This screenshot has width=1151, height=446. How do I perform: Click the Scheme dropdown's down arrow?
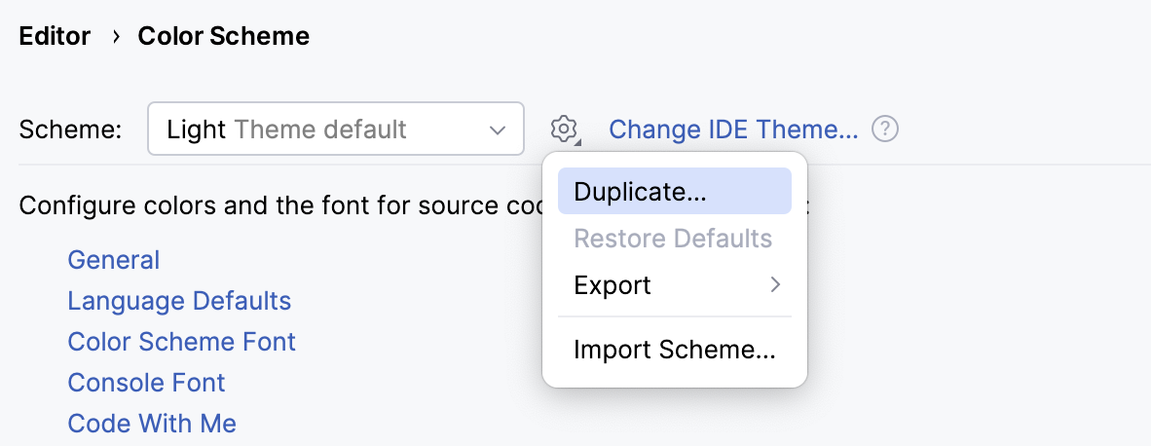tap(498, 130)
